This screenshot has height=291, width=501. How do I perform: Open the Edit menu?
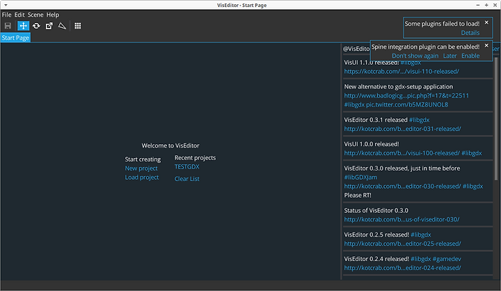(19, 15)
